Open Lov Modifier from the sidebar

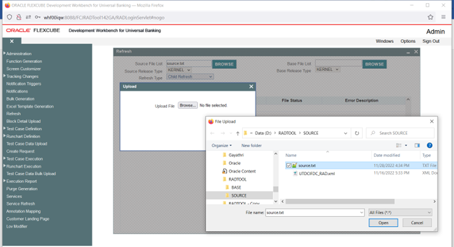[17, 226]
